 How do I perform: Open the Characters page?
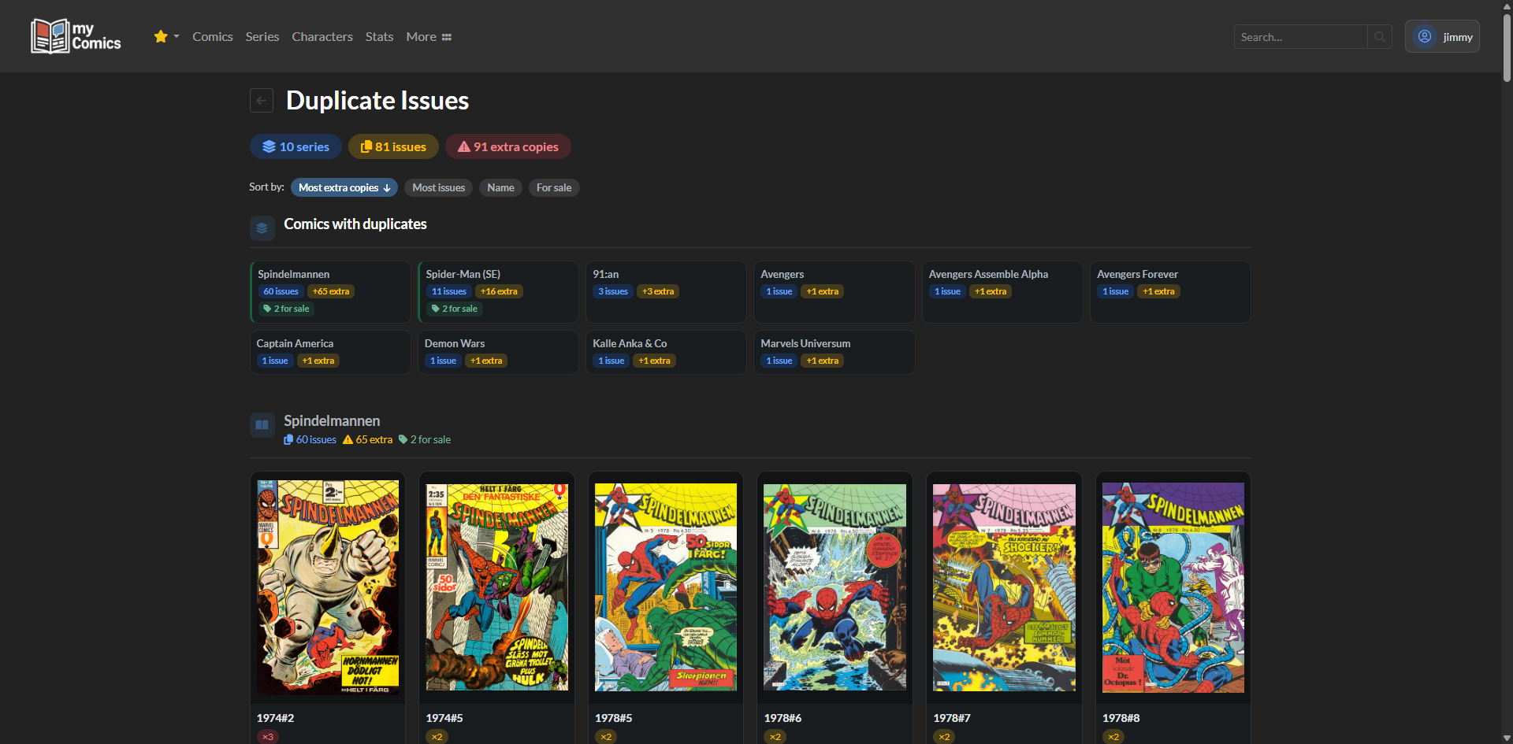322,36
